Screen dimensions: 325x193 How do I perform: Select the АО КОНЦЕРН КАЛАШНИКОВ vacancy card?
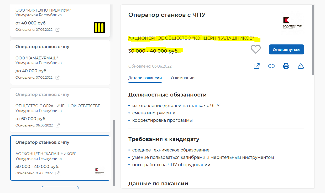pyautogui.click(x=60, y=158)
